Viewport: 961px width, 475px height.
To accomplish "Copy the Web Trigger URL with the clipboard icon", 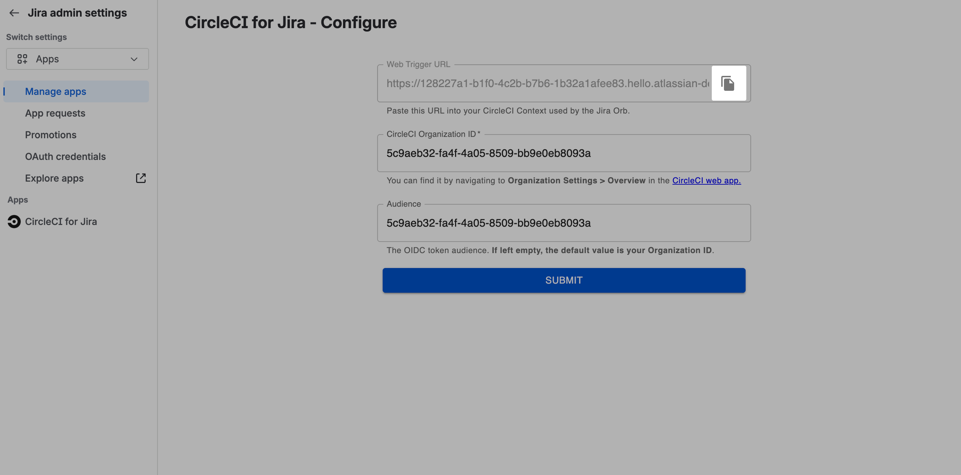I will tap(728, 83).
